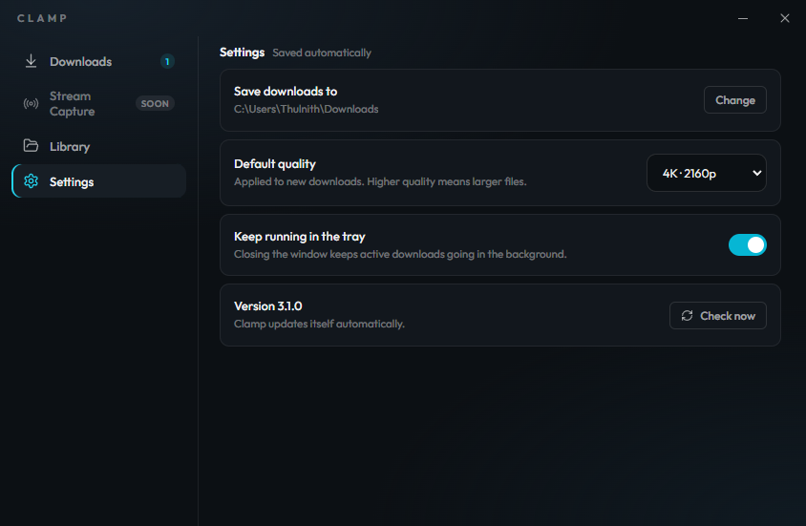Click the SOON badge on Stream Capture
Image resolution: width=806 pixels, height=526 pixels.
coord(155,104)
